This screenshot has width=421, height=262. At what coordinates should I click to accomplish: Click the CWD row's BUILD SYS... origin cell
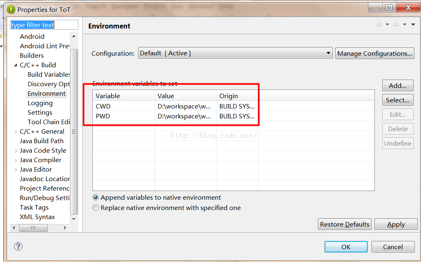(x=237, y=106)
